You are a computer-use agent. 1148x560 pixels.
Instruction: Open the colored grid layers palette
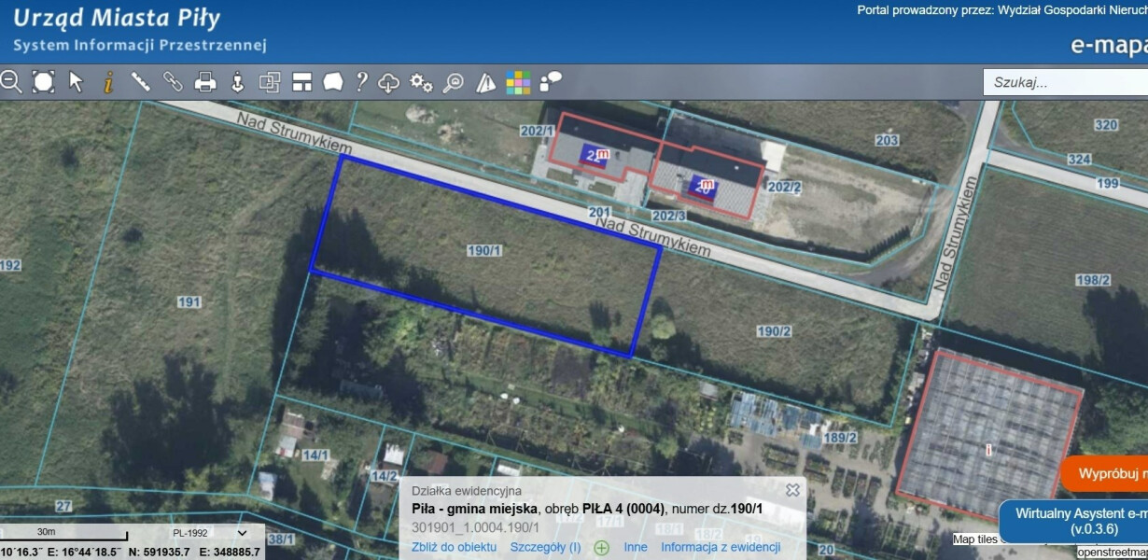518,82
